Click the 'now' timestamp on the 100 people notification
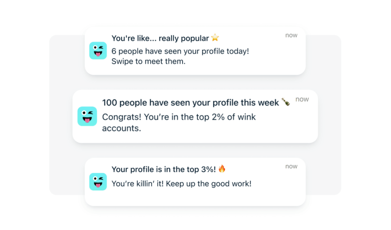The height and width of the screenshot is (230, 391). [302, 99]
